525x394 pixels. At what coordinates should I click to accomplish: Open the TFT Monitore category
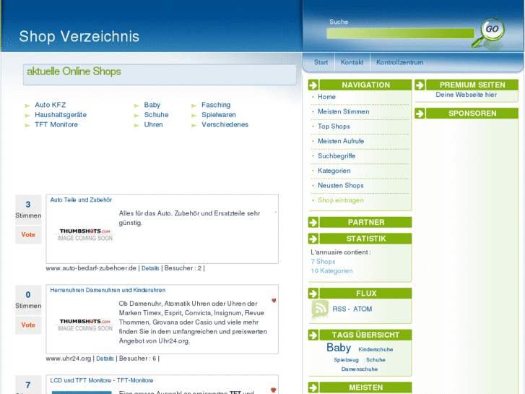[x=56, y=125]
